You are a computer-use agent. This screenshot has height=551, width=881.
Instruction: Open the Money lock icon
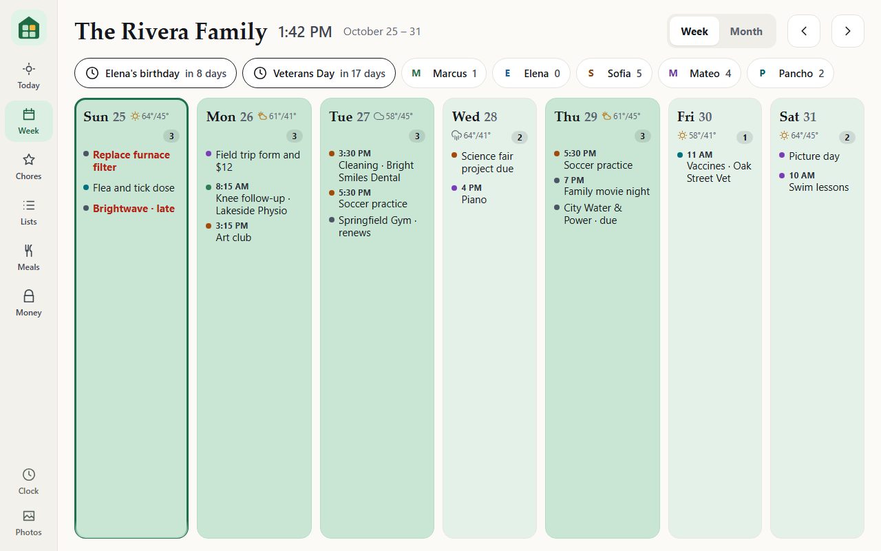[x=28, y=296]
